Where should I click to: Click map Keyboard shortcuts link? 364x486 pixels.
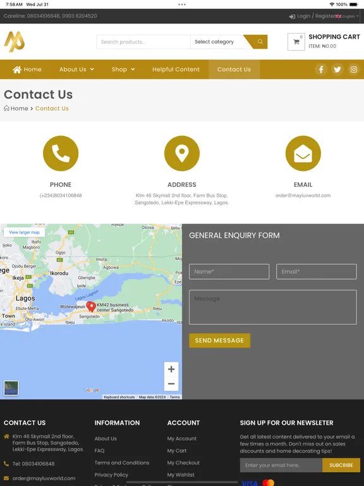click(x=119, y=397)
